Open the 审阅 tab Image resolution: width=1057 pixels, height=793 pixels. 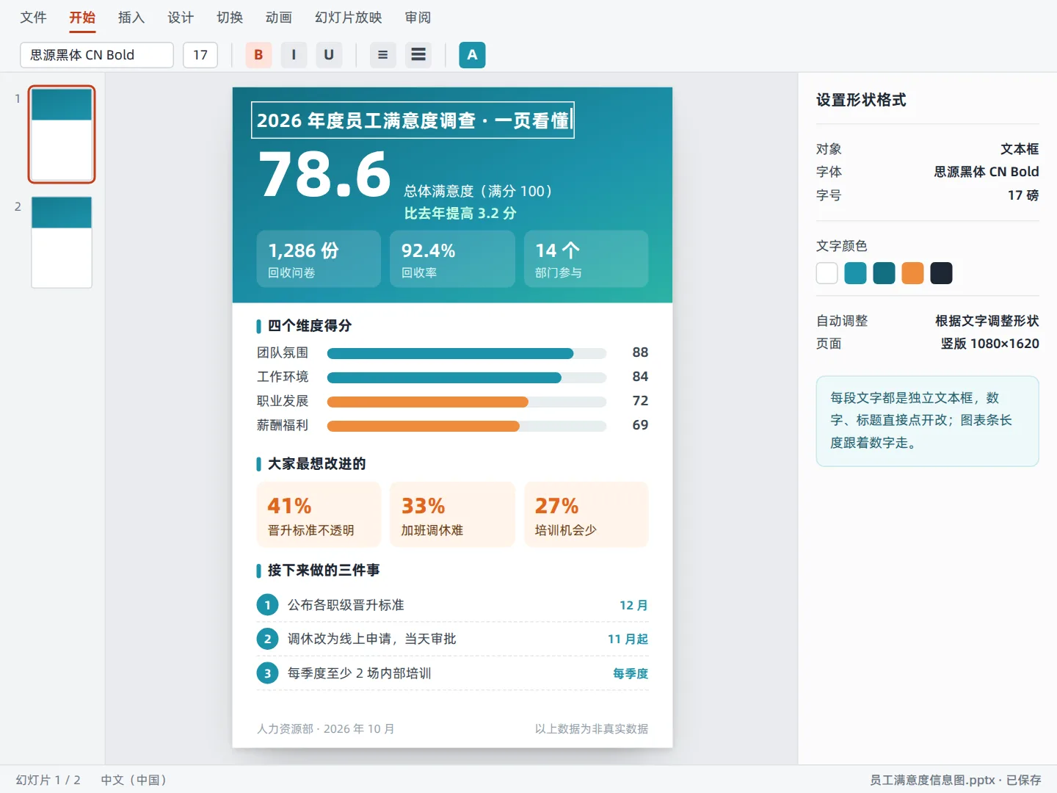pyautogui.click(x=418, y=18)
